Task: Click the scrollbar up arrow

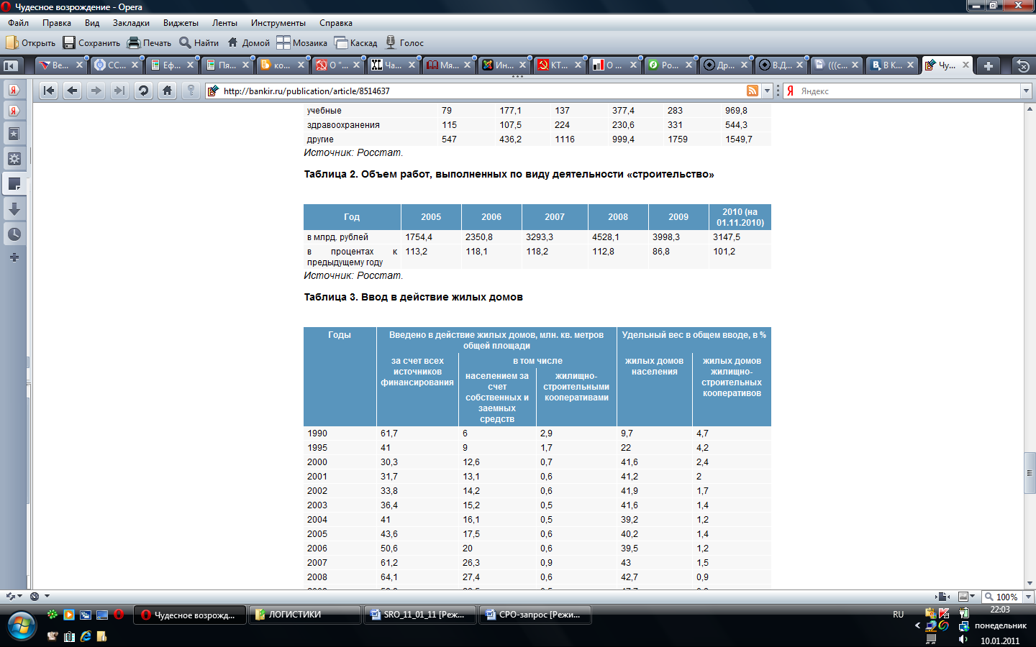Action: [1030, 109]
